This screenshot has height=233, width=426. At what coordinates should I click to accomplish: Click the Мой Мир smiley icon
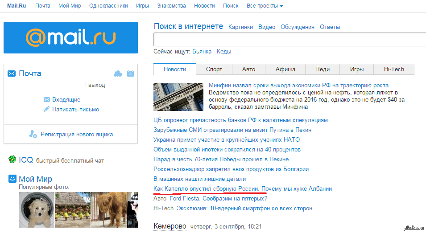pos(12,179)
